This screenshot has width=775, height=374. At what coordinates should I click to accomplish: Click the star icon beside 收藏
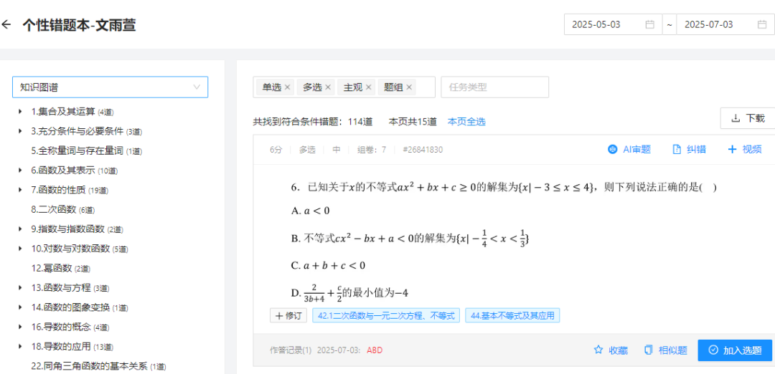tap(598, 350)
